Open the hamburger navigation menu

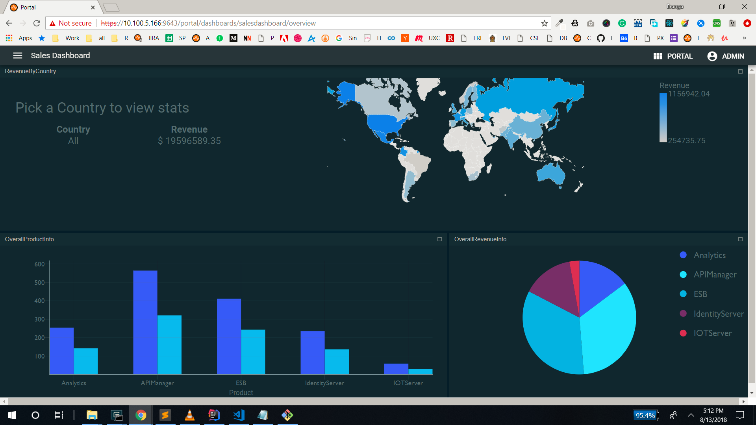point(18,55)
